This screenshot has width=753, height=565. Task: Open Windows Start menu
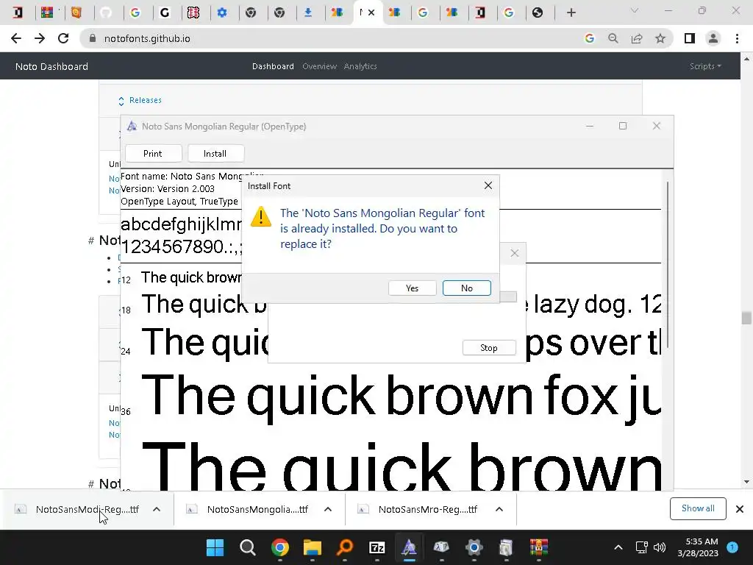[x=215, y=547]
